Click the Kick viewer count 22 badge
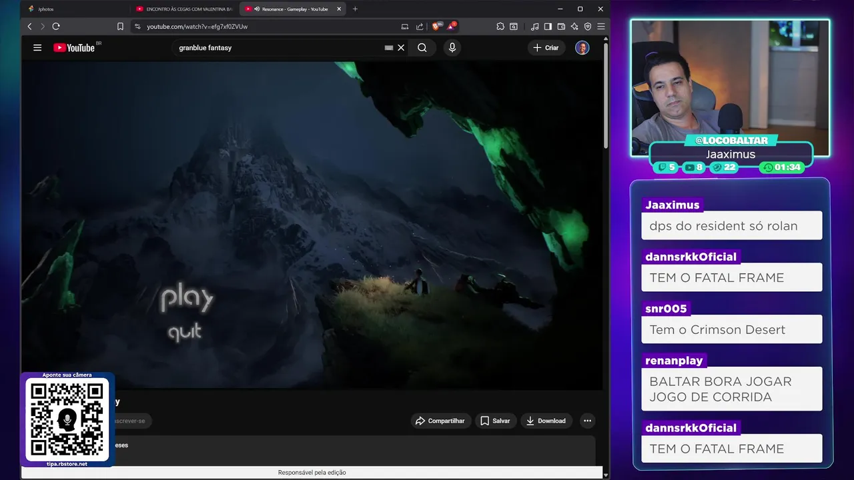The height and width of the screenshot is (480, 854). [x=724, y=167]
